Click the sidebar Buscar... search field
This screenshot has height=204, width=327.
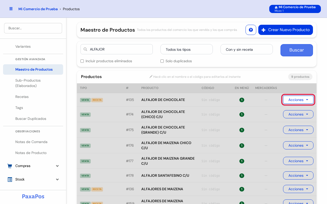click(x=33, y=28)
